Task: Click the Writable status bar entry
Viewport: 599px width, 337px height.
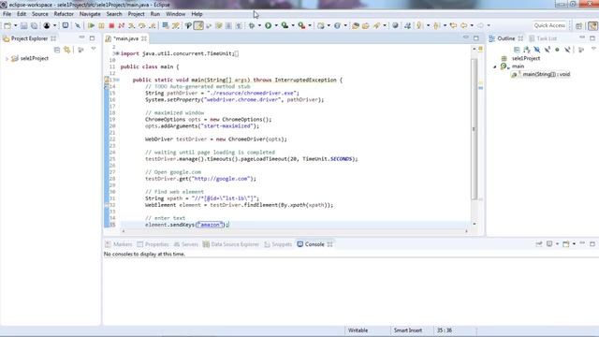Action: tap(358, 330)
